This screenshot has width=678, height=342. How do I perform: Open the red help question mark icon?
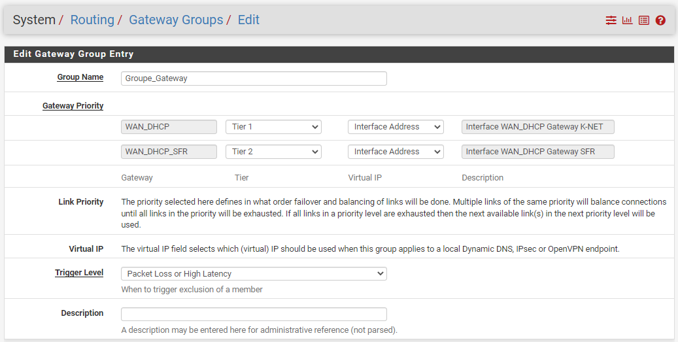pos(660,20)
